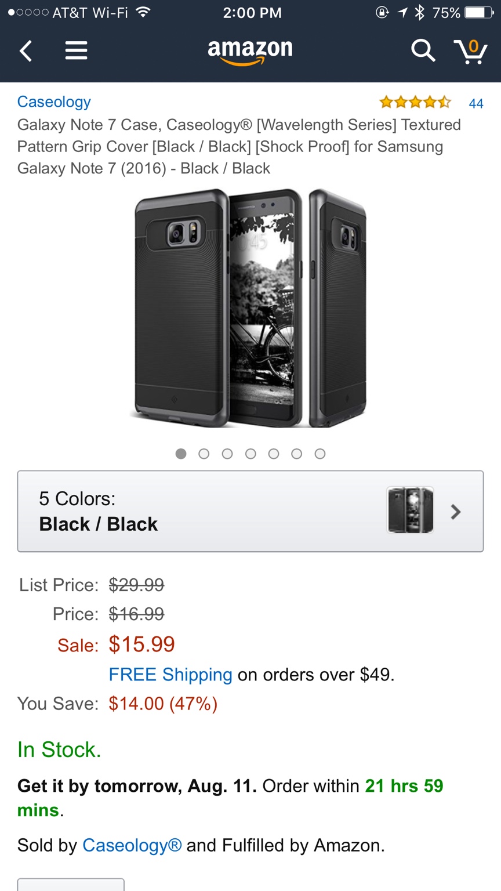The width and height of the screenshot is (501, 891).
Task: Open the search magnifier icon
Action: click(423, 51)
